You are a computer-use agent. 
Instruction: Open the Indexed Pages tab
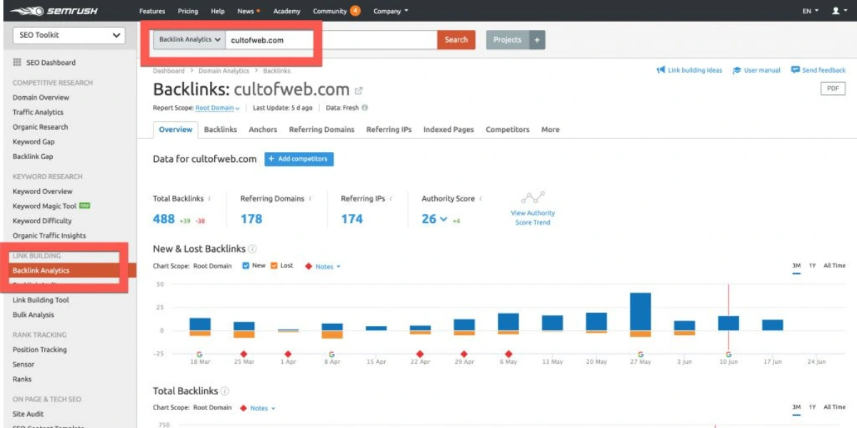[448, 130]
